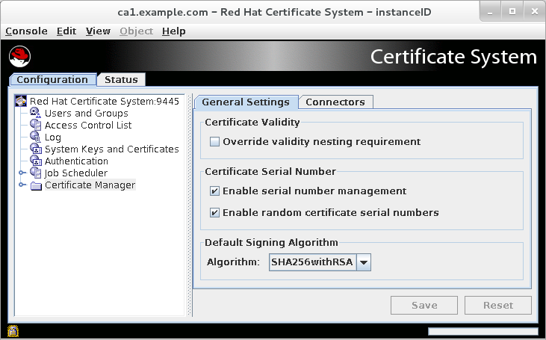Viewport: 546px width, 340px height.
Task: Click the Certificate Manager folder icon
Action: coord(36,185)
